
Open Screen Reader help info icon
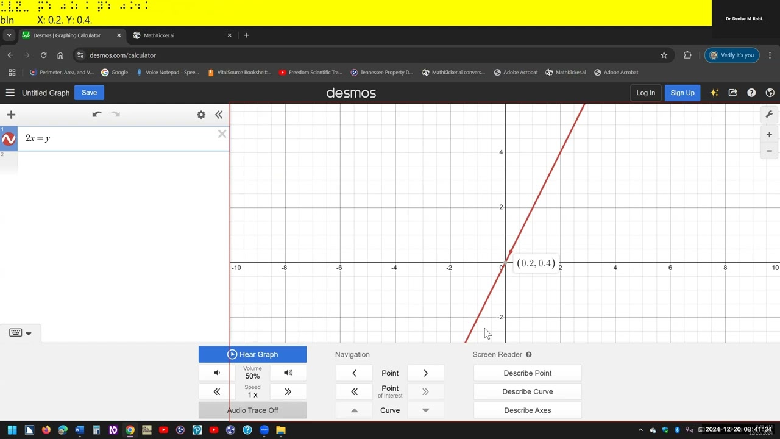pyautogui.click(x=528, y=354)
